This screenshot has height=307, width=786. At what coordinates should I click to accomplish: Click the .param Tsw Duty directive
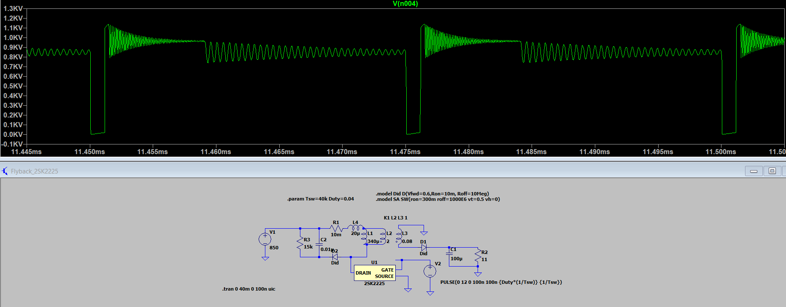pos(320,199)
